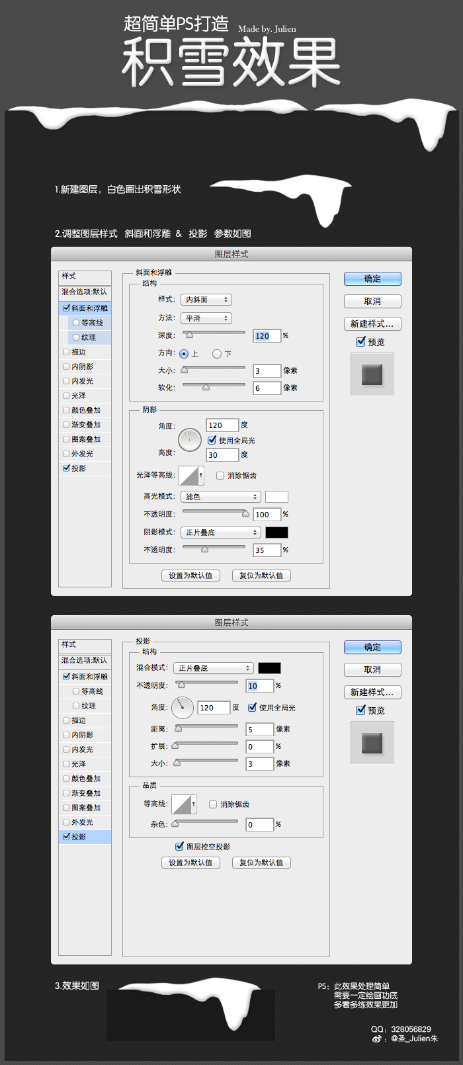Open the 样式 dropdown showing 内斜面

pos(206,300)
